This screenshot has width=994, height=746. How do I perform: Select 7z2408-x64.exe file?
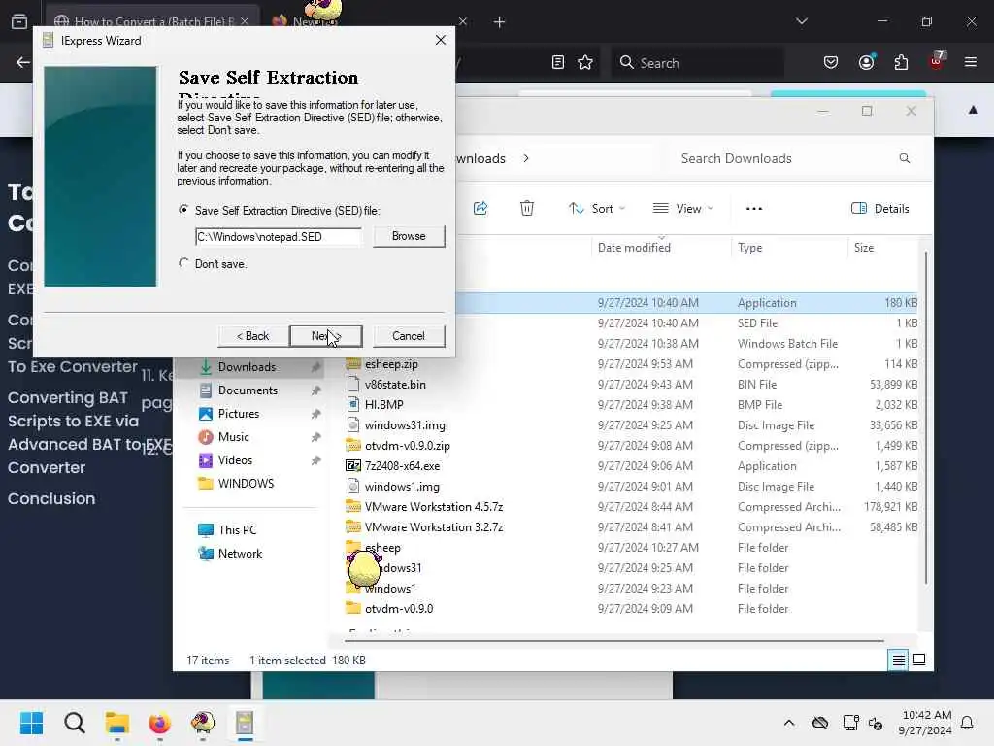click(402, 465)
